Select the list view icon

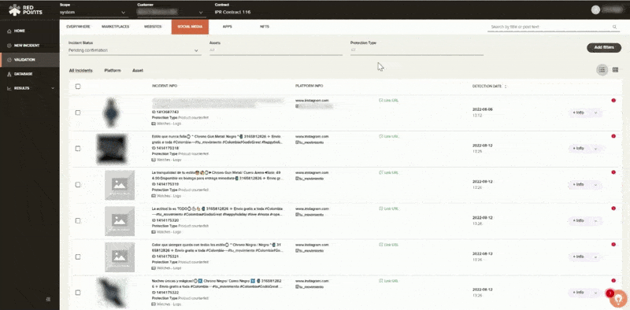coord(602,70)
